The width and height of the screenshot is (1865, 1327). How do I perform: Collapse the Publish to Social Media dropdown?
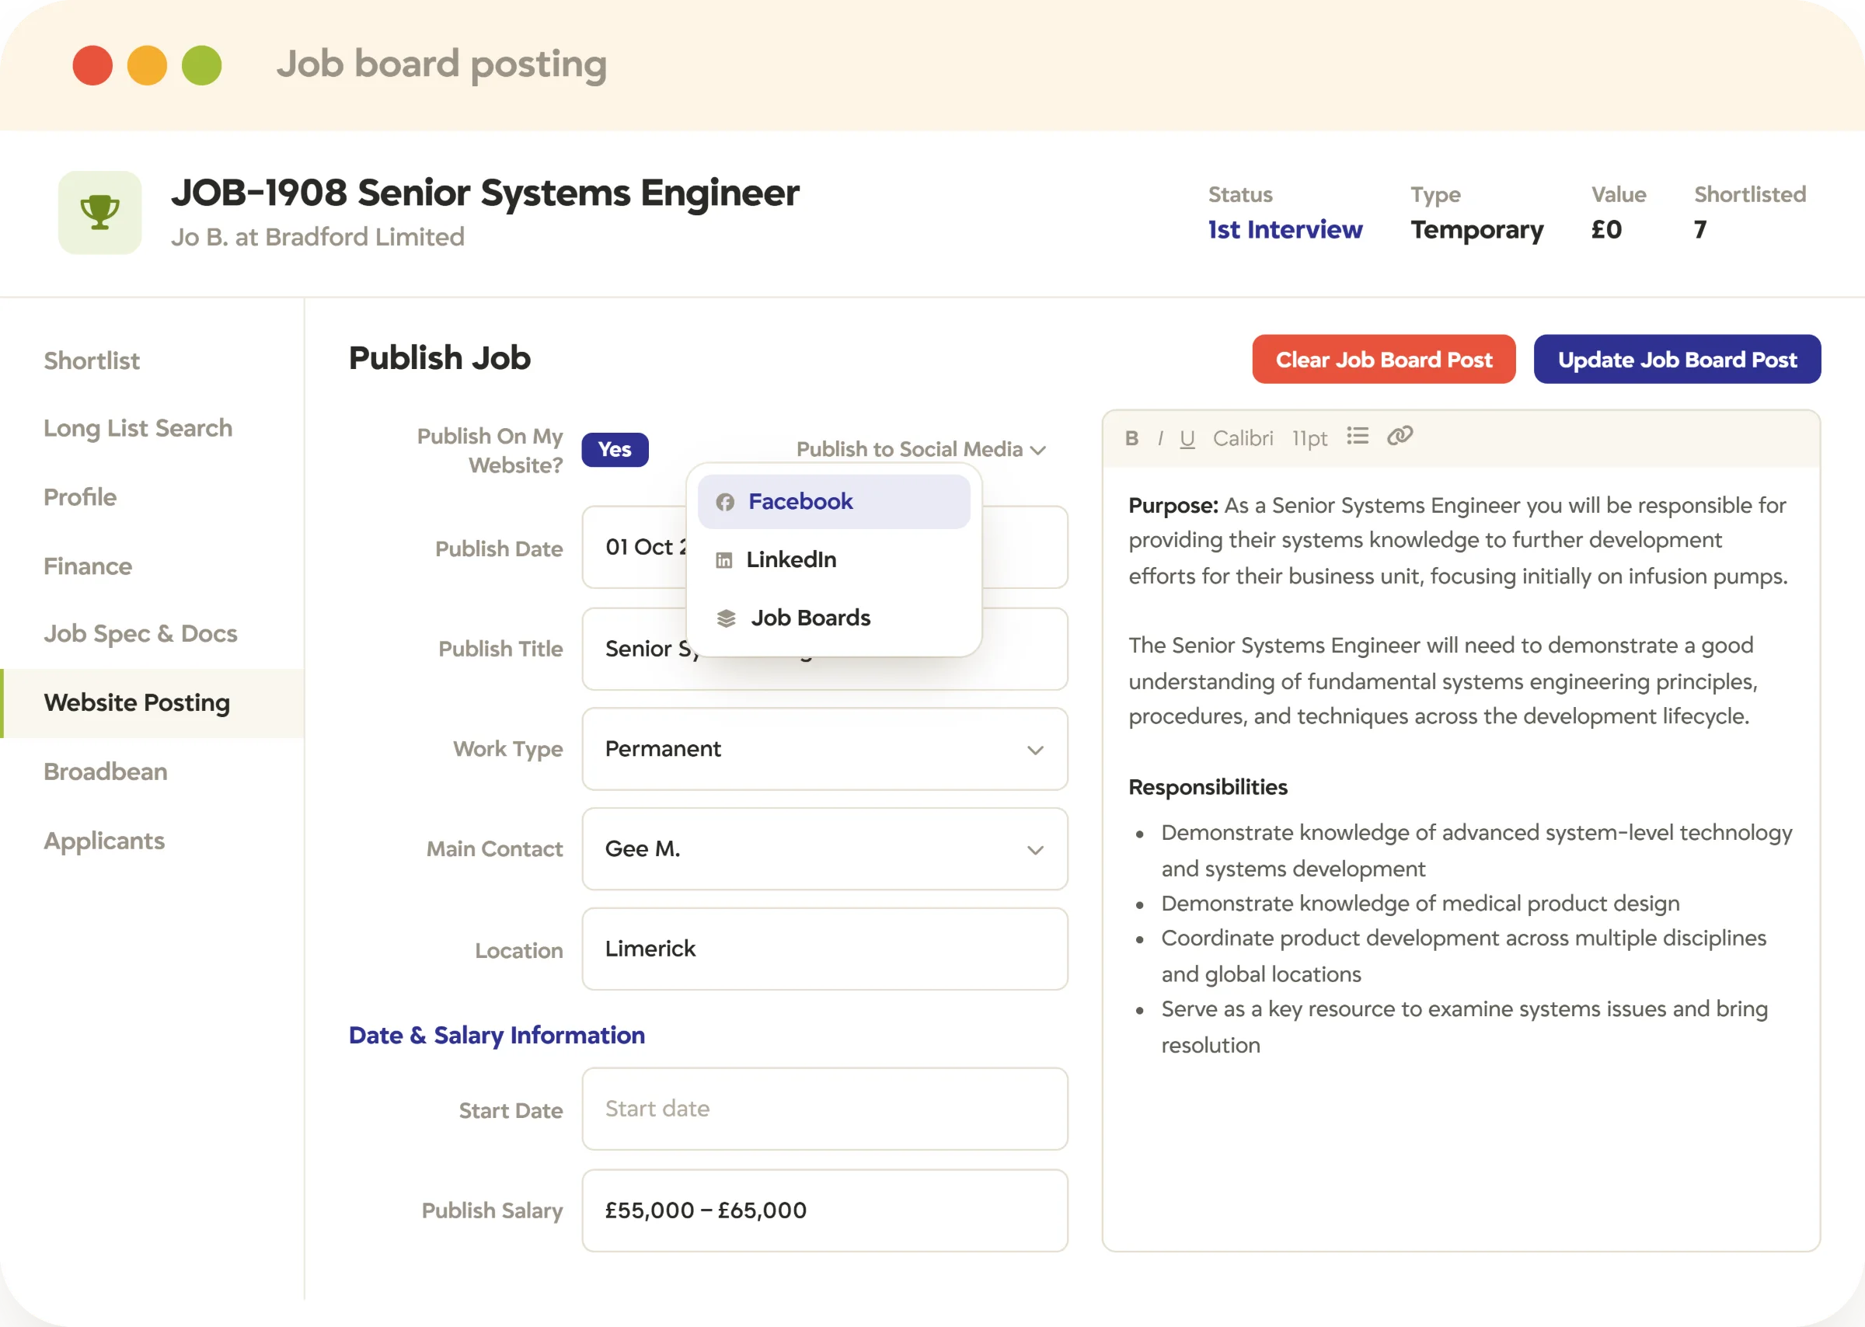click(x=921, y=449)
